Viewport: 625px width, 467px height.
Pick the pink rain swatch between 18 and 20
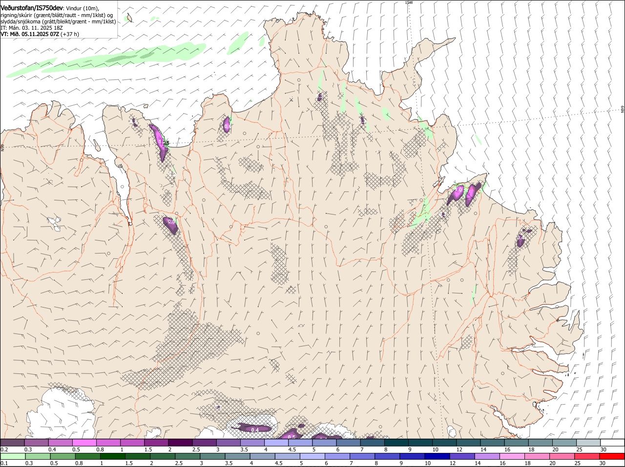pyautogui.click(x=536, y=456)
